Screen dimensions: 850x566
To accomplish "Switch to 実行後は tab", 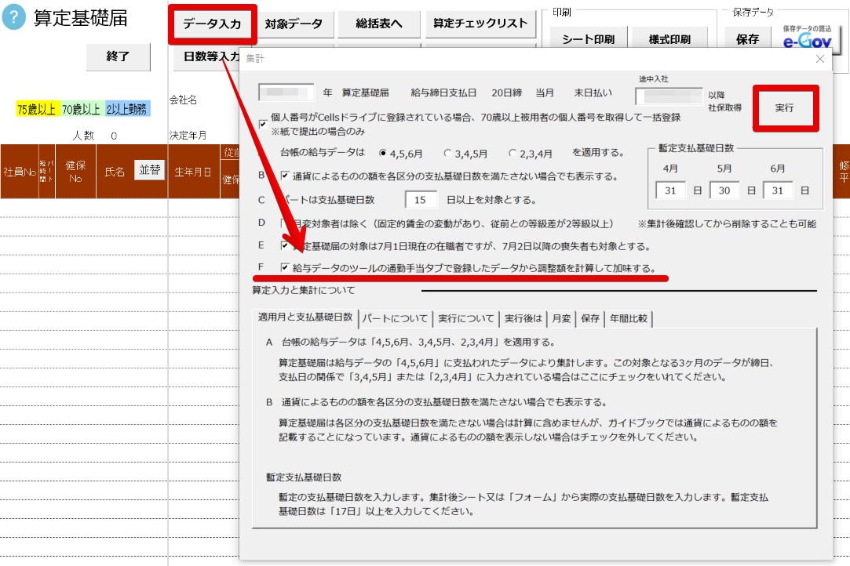I will click(x=523, y=318).
